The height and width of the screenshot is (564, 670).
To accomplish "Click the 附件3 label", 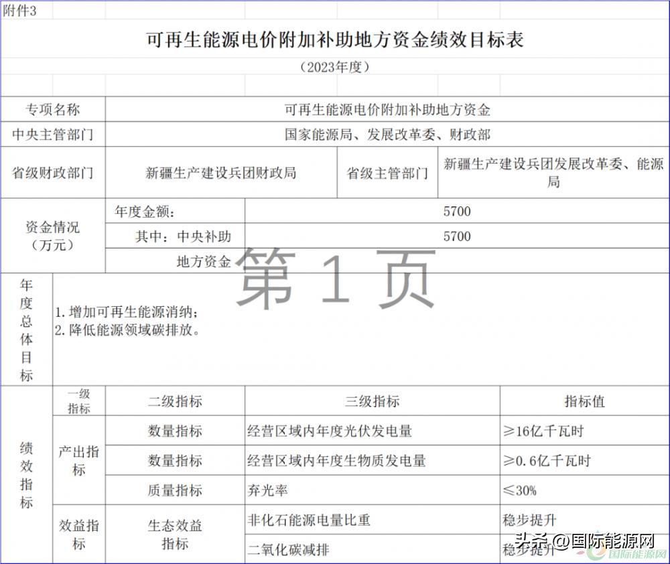I will [x=20, y=9].
